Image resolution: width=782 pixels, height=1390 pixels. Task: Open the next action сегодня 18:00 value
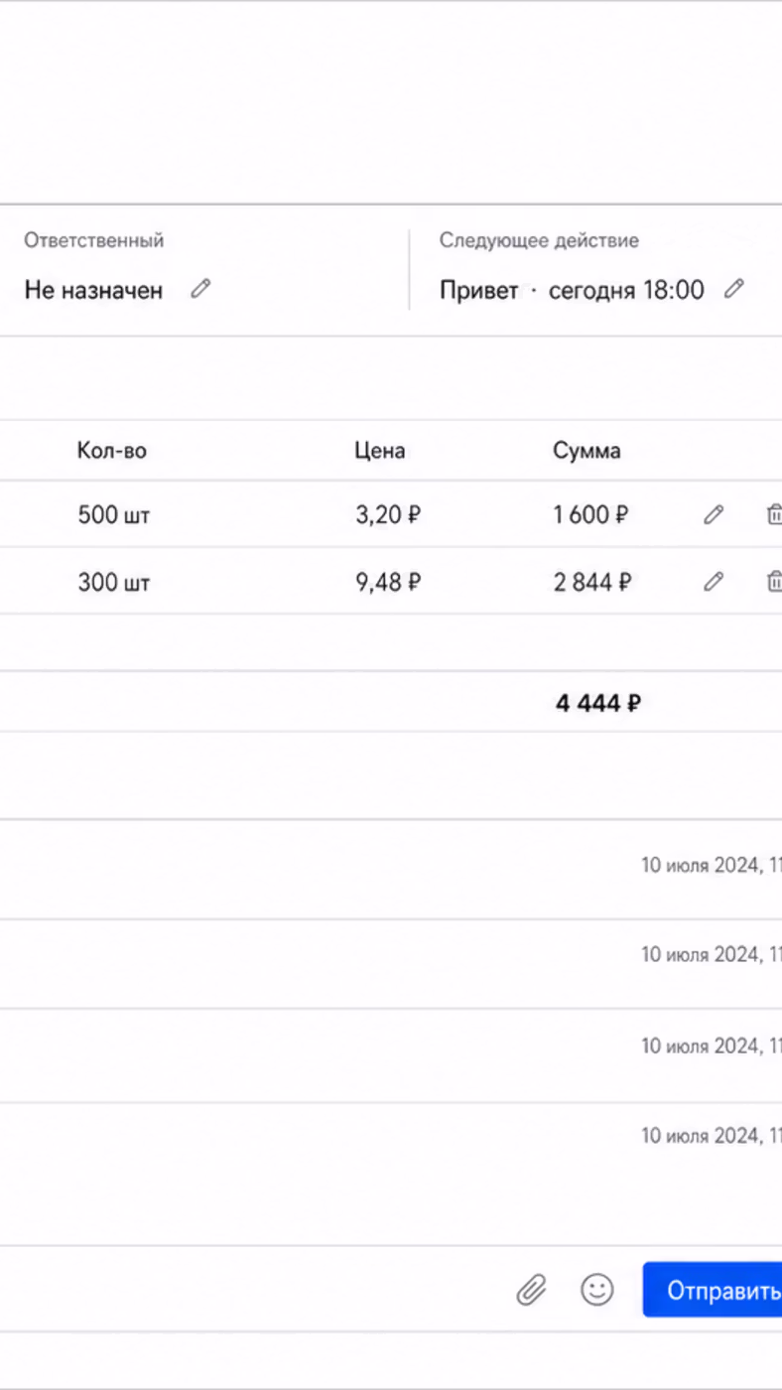point(626,290)
